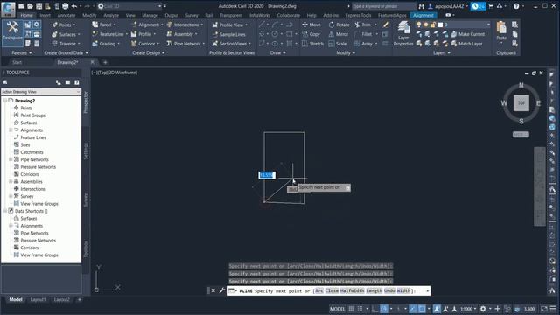Select the Copy tool

(311, 34)
